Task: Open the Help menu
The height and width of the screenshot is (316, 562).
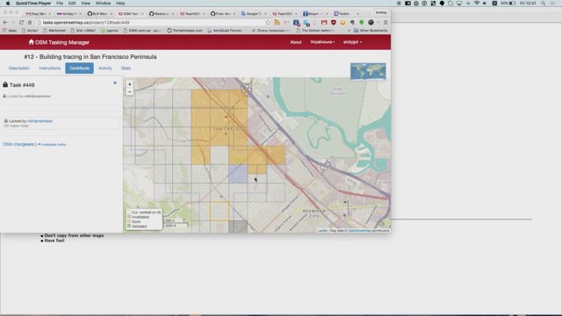Action: point(120,4)
